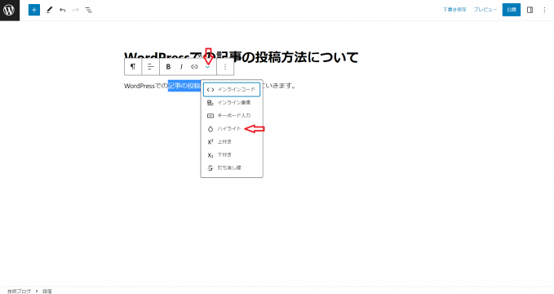Undo the last edit
The height and width of the screenshot is (294, 554).
pos(63,10)
